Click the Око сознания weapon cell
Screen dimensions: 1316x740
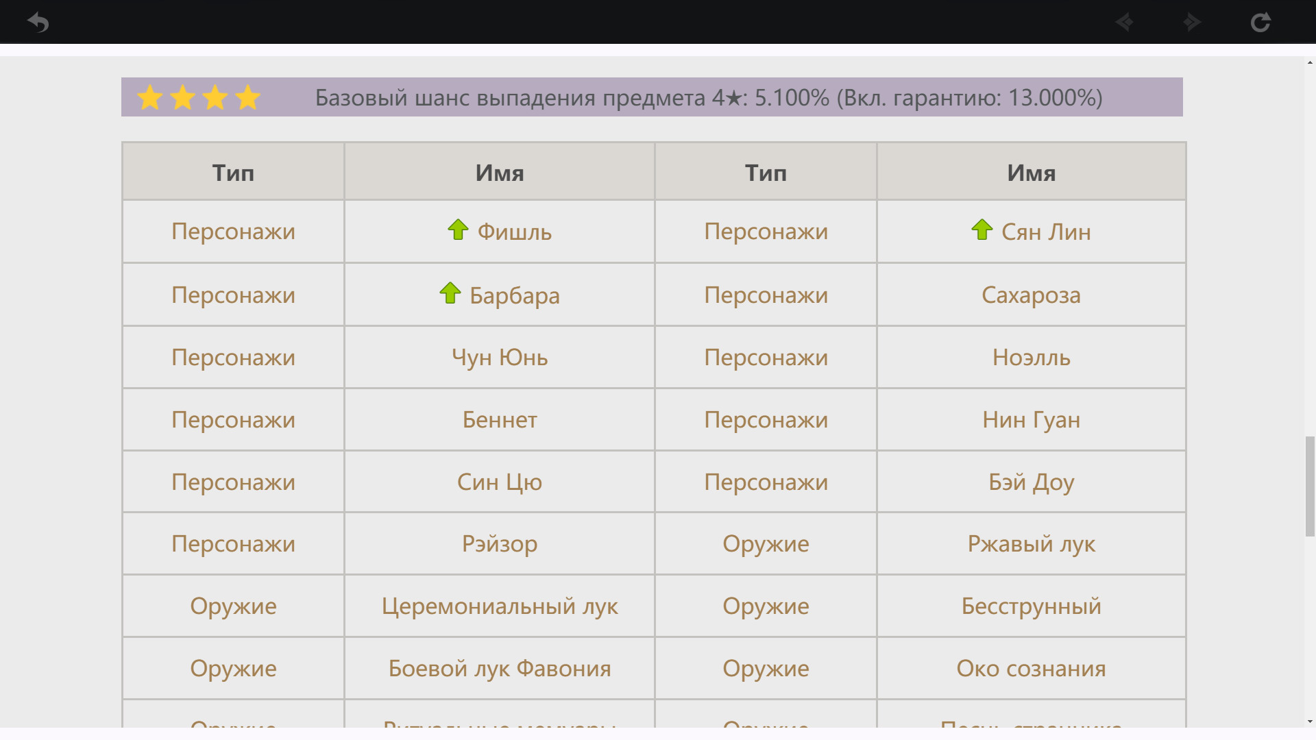[x=1031, y=669]
